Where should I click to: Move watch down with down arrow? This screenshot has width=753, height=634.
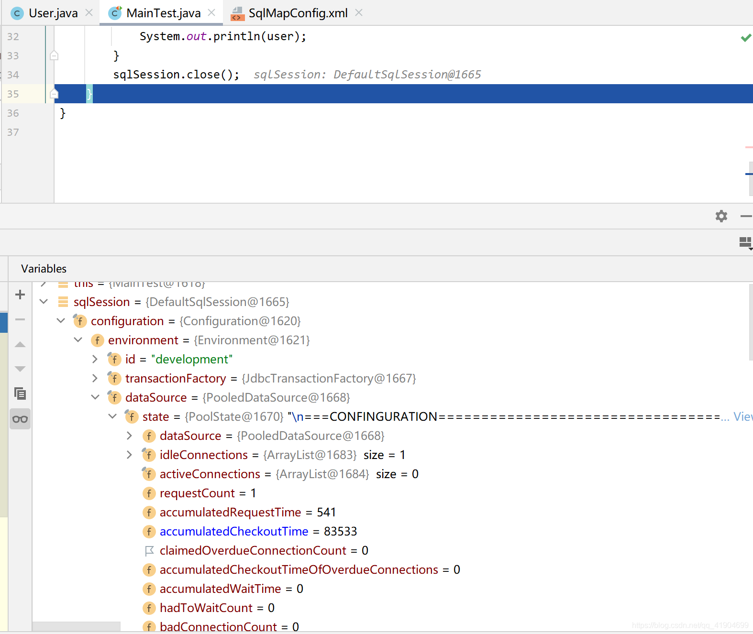click(x=20, y=369)
